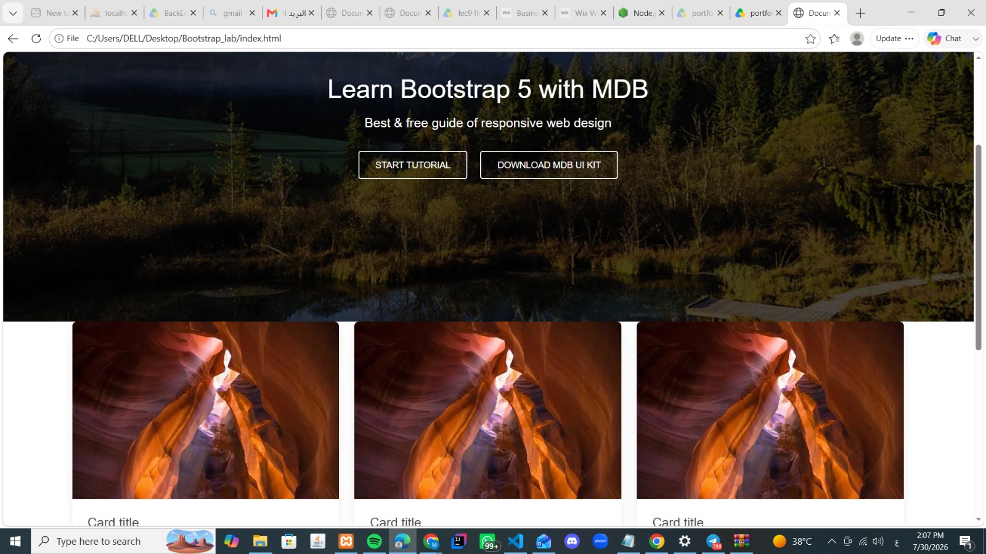
Task: Switch to the lec9 tab
Action: tap(467, 13)
